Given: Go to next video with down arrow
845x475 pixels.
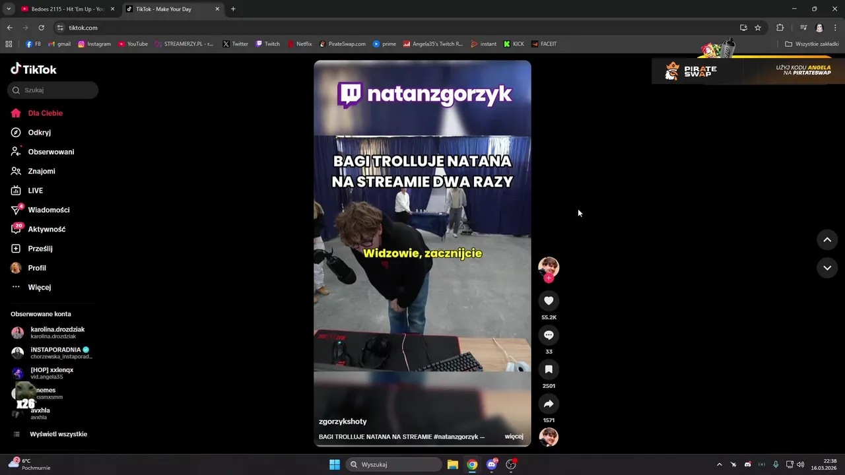Looking at the screenshot, I should (827, 268).
